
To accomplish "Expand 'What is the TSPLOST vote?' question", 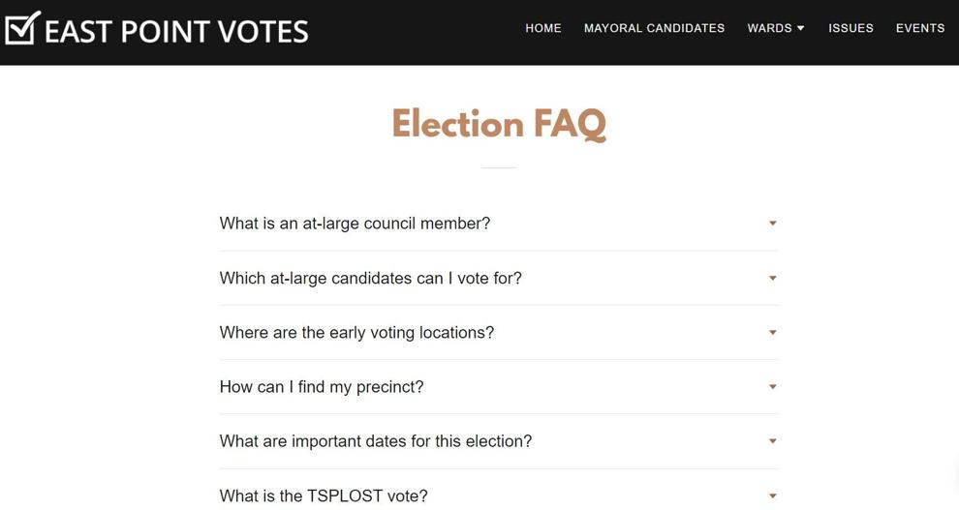I will (499, 493).
